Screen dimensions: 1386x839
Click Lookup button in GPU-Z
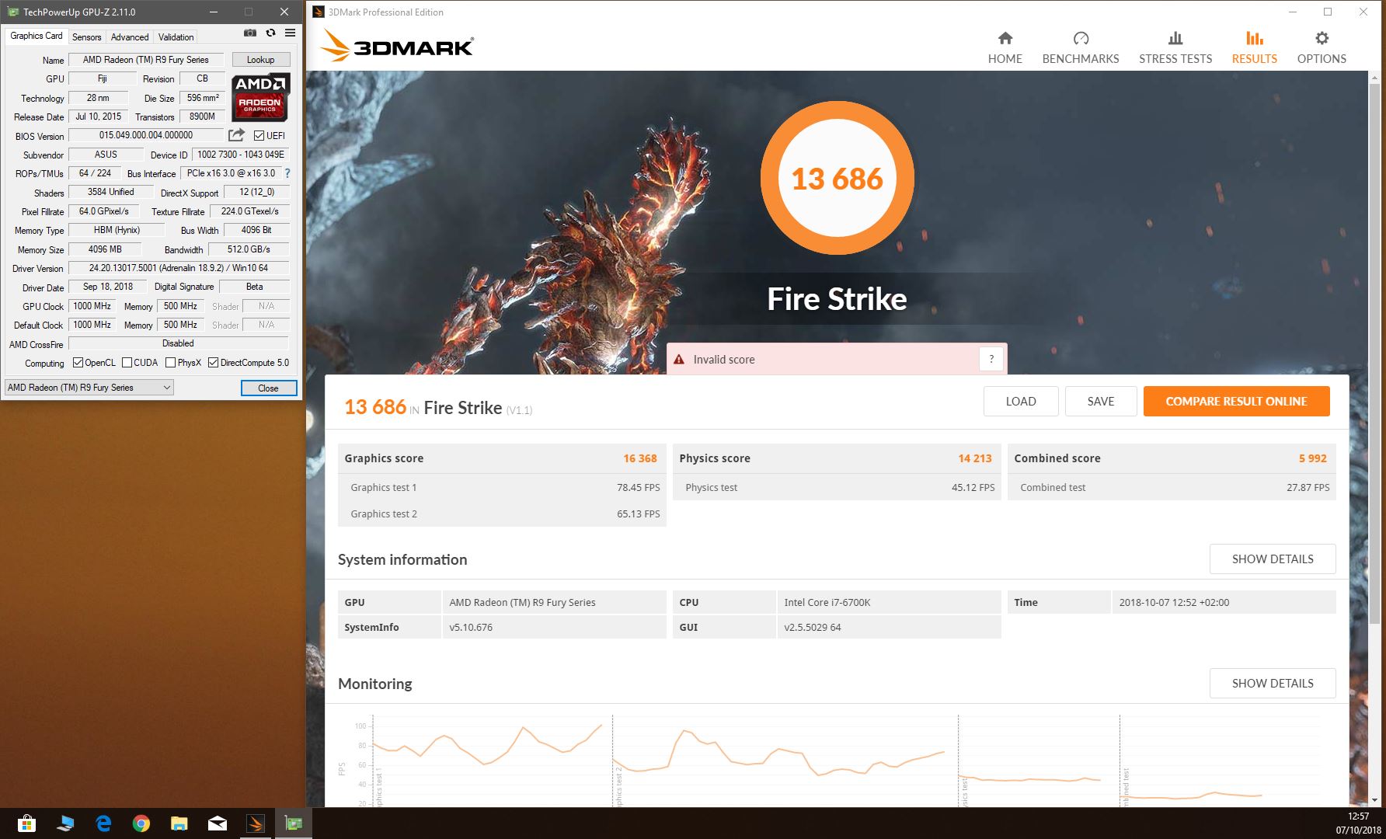click(x=260, y=60)
